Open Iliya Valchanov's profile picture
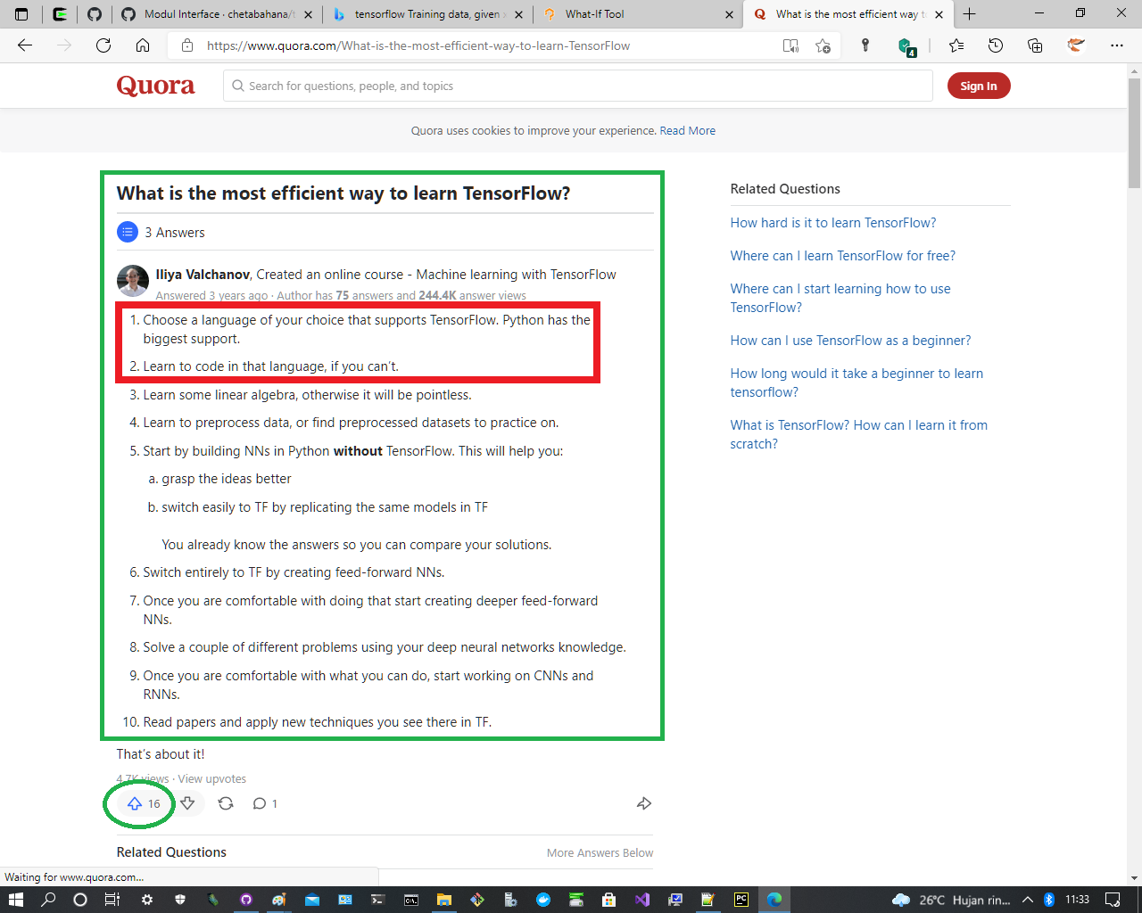 pos(133,281)
